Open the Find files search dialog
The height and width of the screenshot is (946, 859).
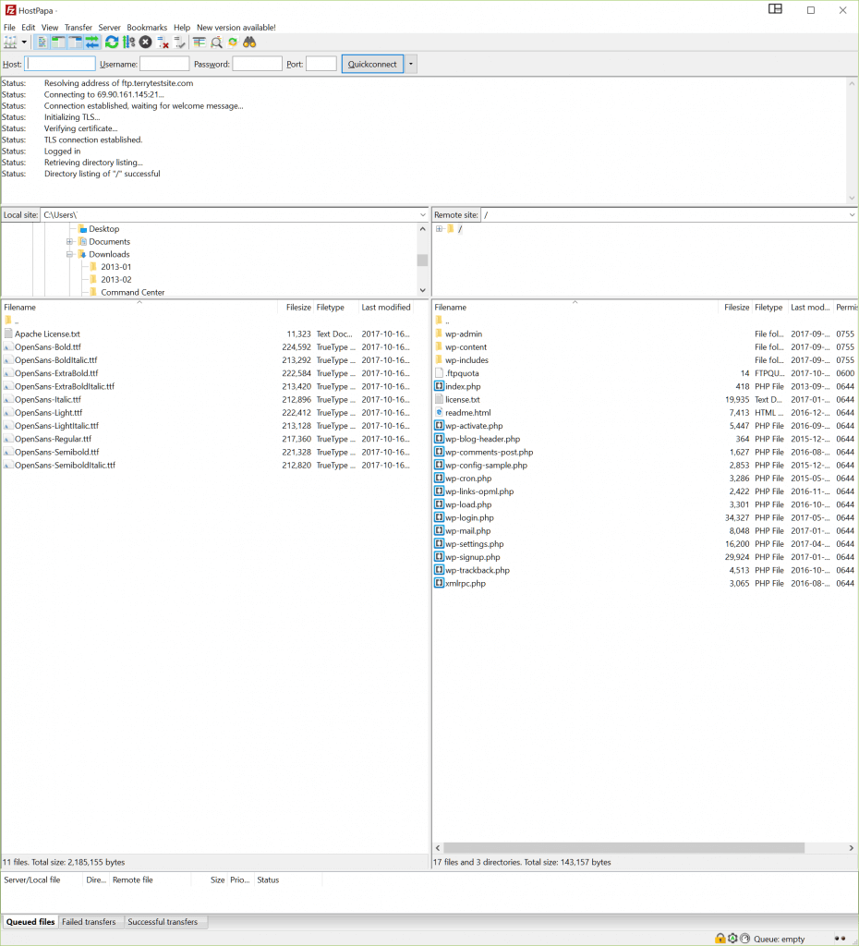click(x=250, y=42)
